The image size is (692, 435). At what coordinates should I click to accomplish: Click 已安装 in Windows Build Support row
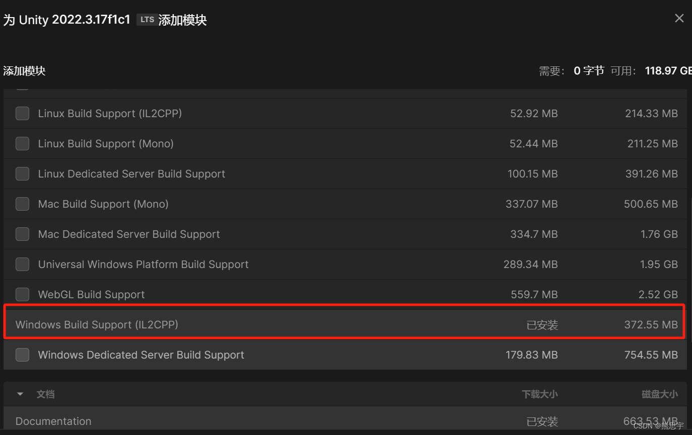[x=542, y=325]
